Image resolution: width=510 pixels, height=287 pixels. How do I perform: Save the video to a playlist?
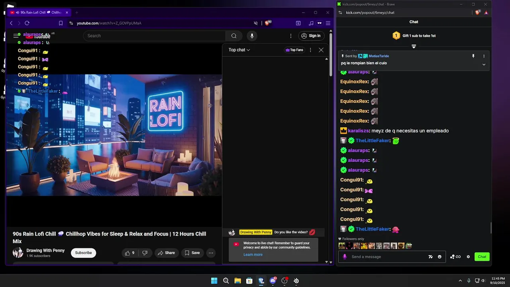tap(192, 253)
